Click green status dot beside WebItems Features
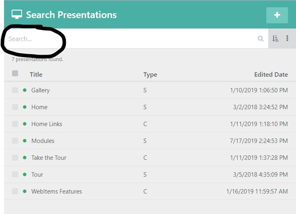This screenshot has width=296, height=214. pos(24,191)
